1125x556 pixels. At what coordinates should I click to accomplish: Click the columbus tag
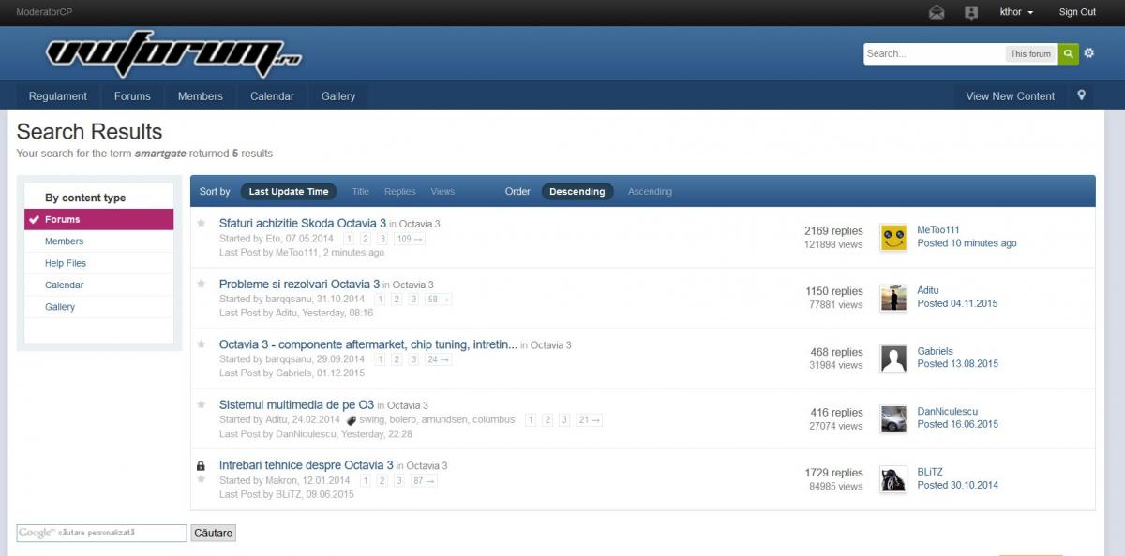pyautogui.click(x=494, y=420)
